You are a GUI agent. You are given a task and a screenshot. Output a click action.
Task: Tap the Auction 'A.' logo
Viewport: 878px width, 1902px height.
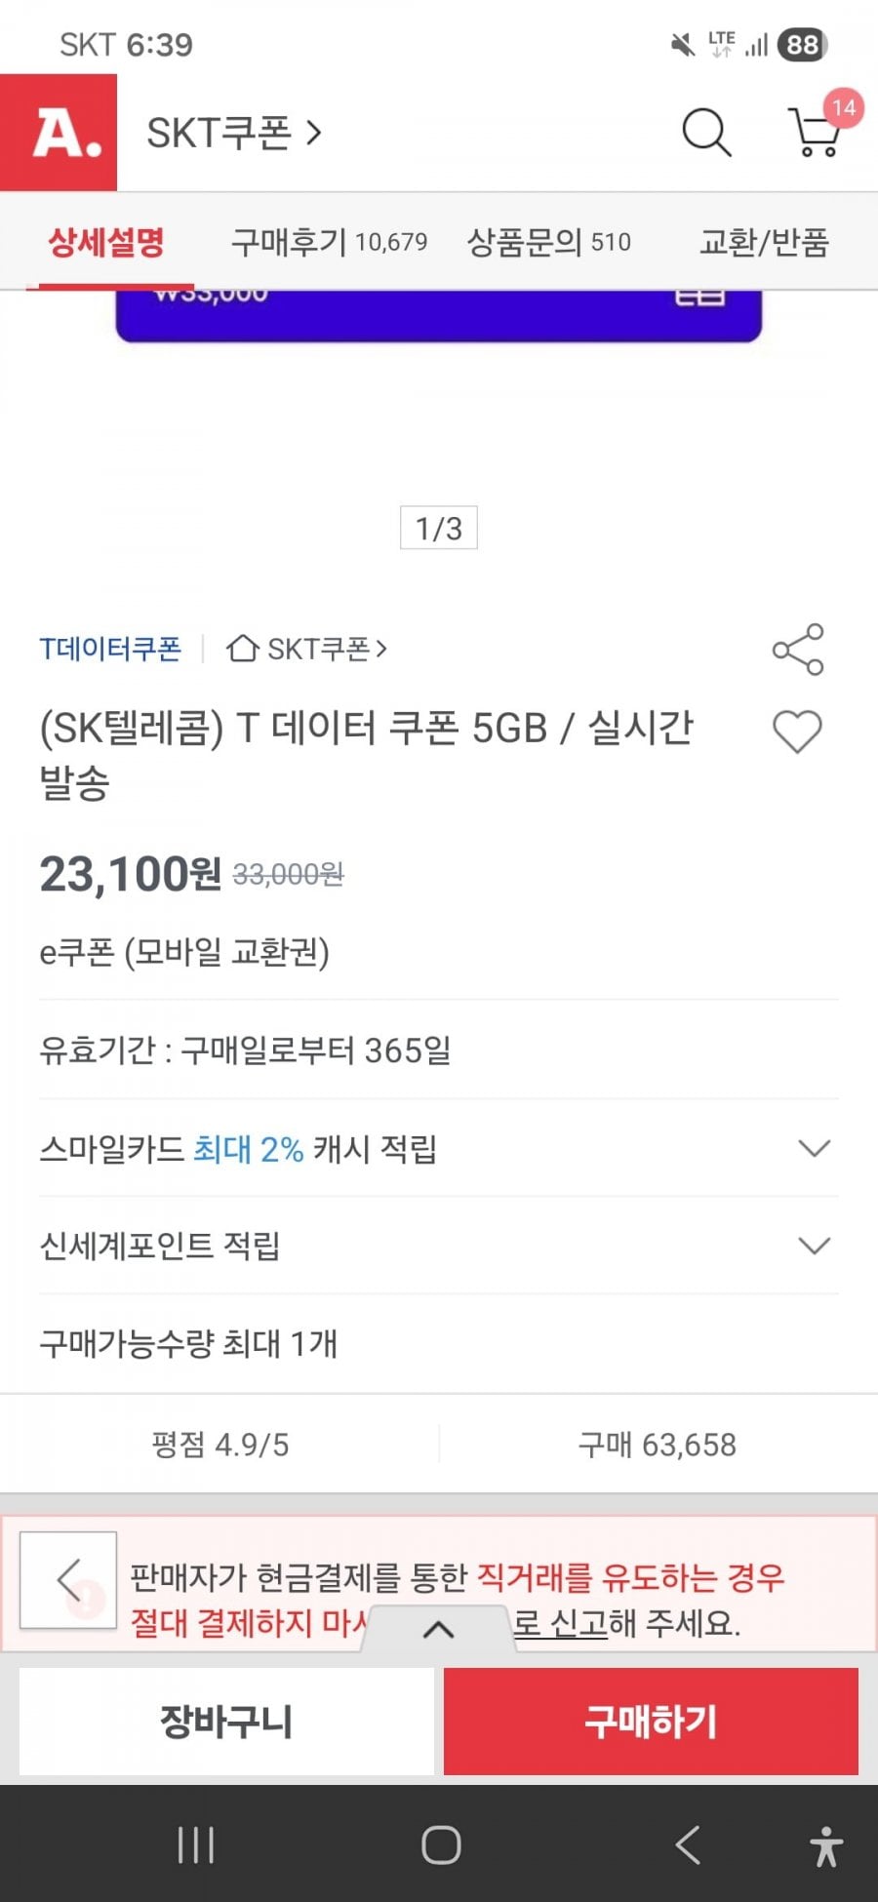(x=59, y=133)
